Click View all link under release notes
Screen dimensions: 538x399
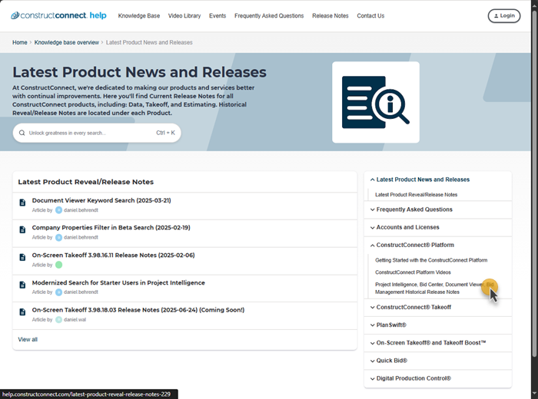pyautogui.click(x=28, y=339)
